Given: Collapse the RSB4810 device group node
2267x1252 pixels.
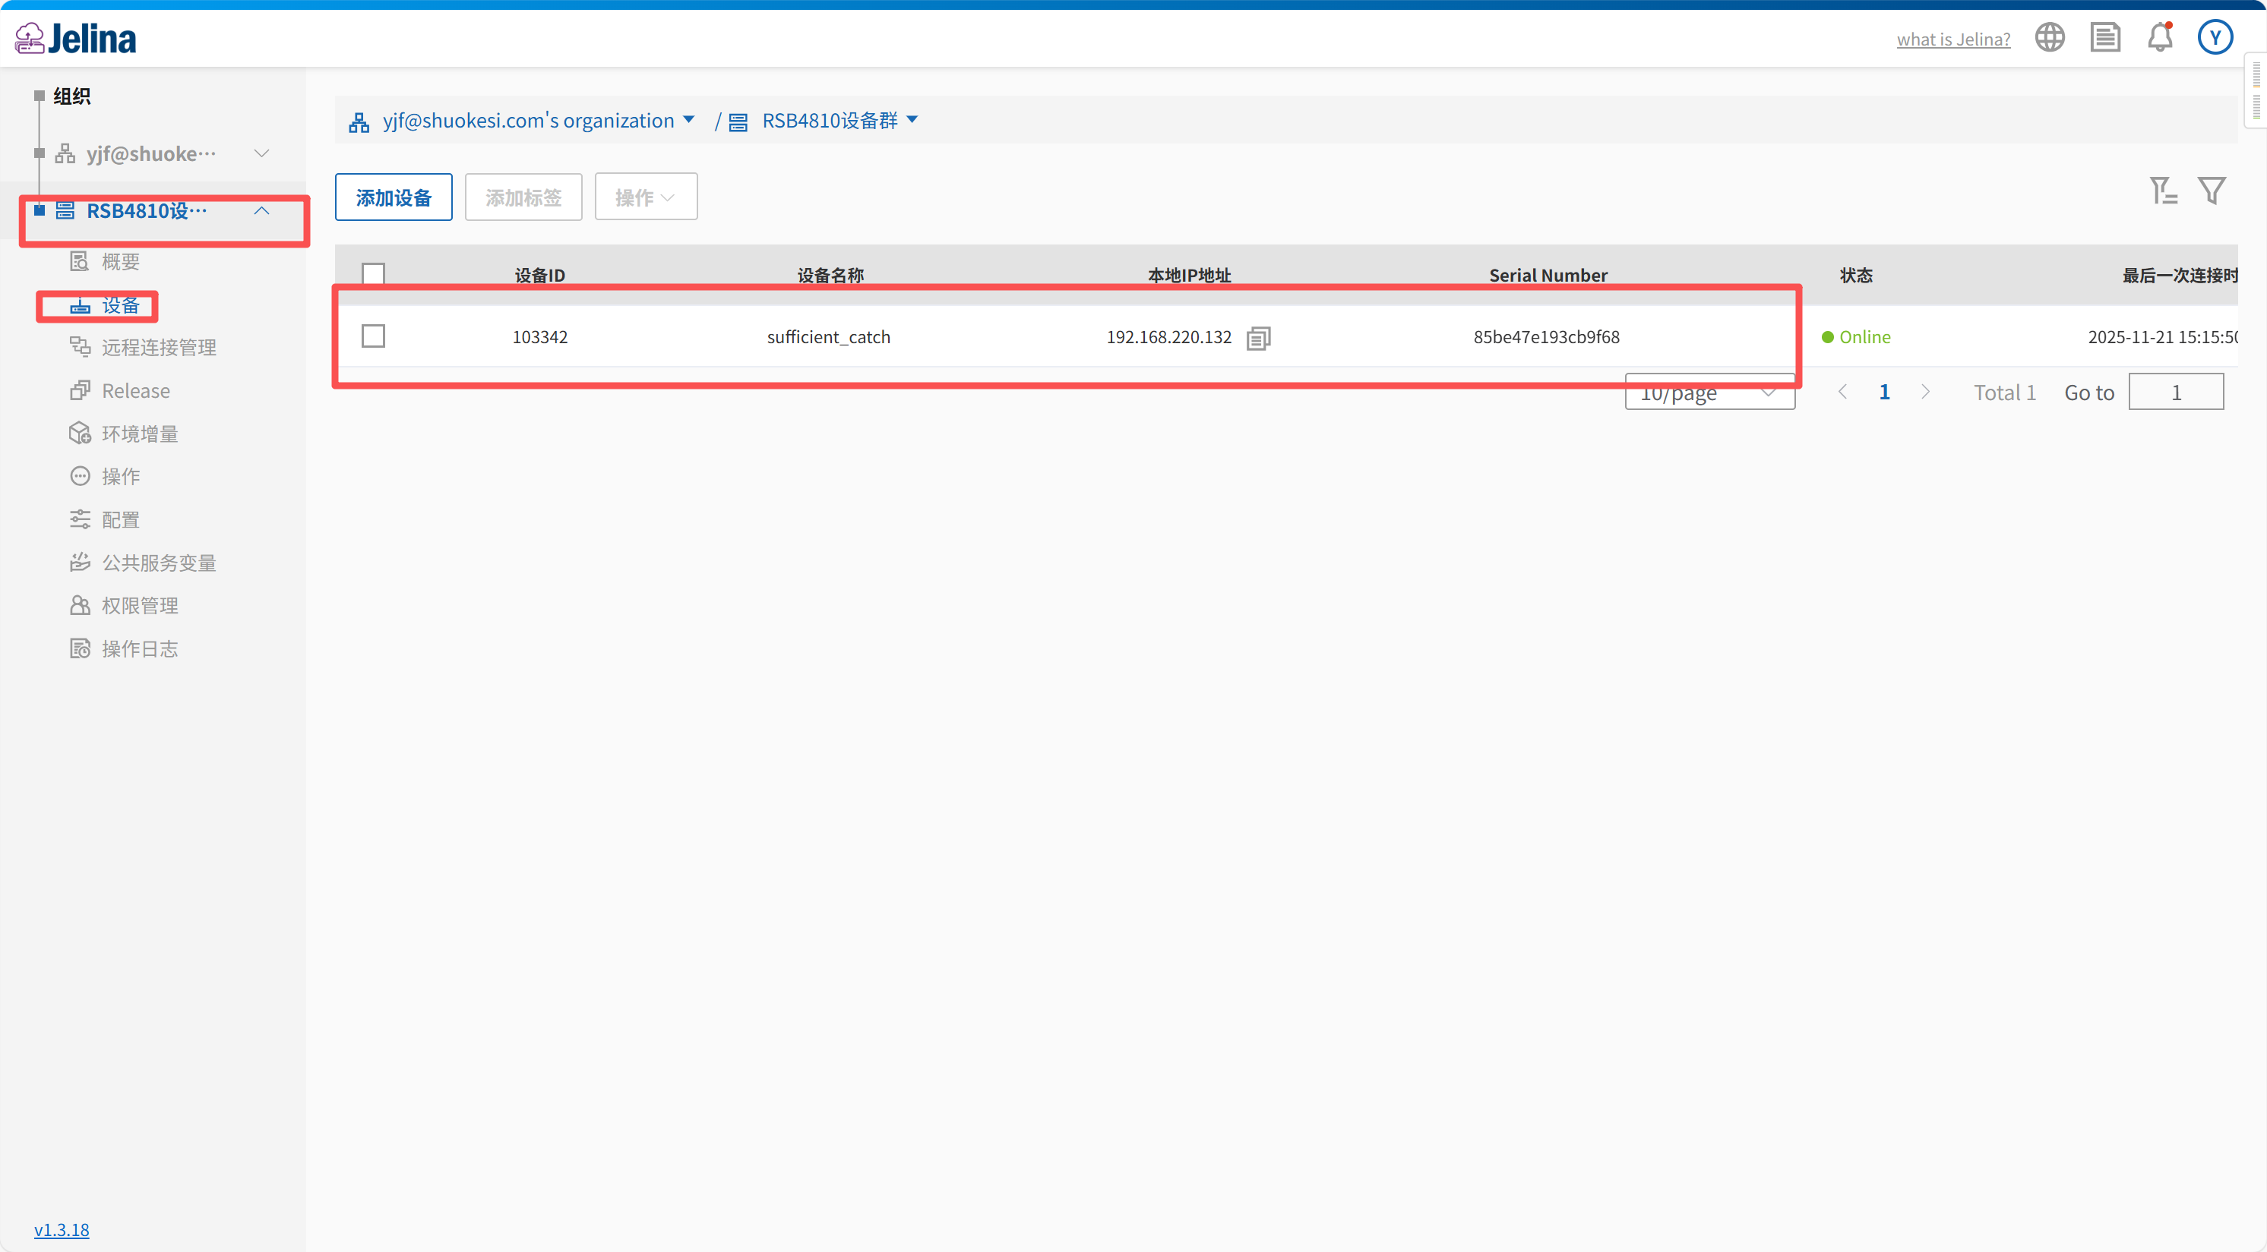Looking at the screenshot, I should click(261, 211).
